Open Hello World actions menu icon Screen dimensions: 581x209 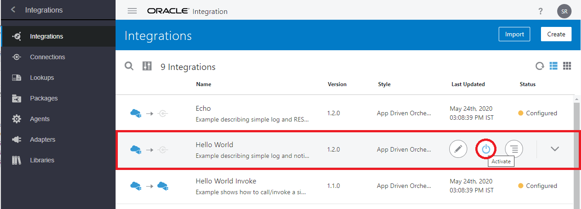[514, 149]
